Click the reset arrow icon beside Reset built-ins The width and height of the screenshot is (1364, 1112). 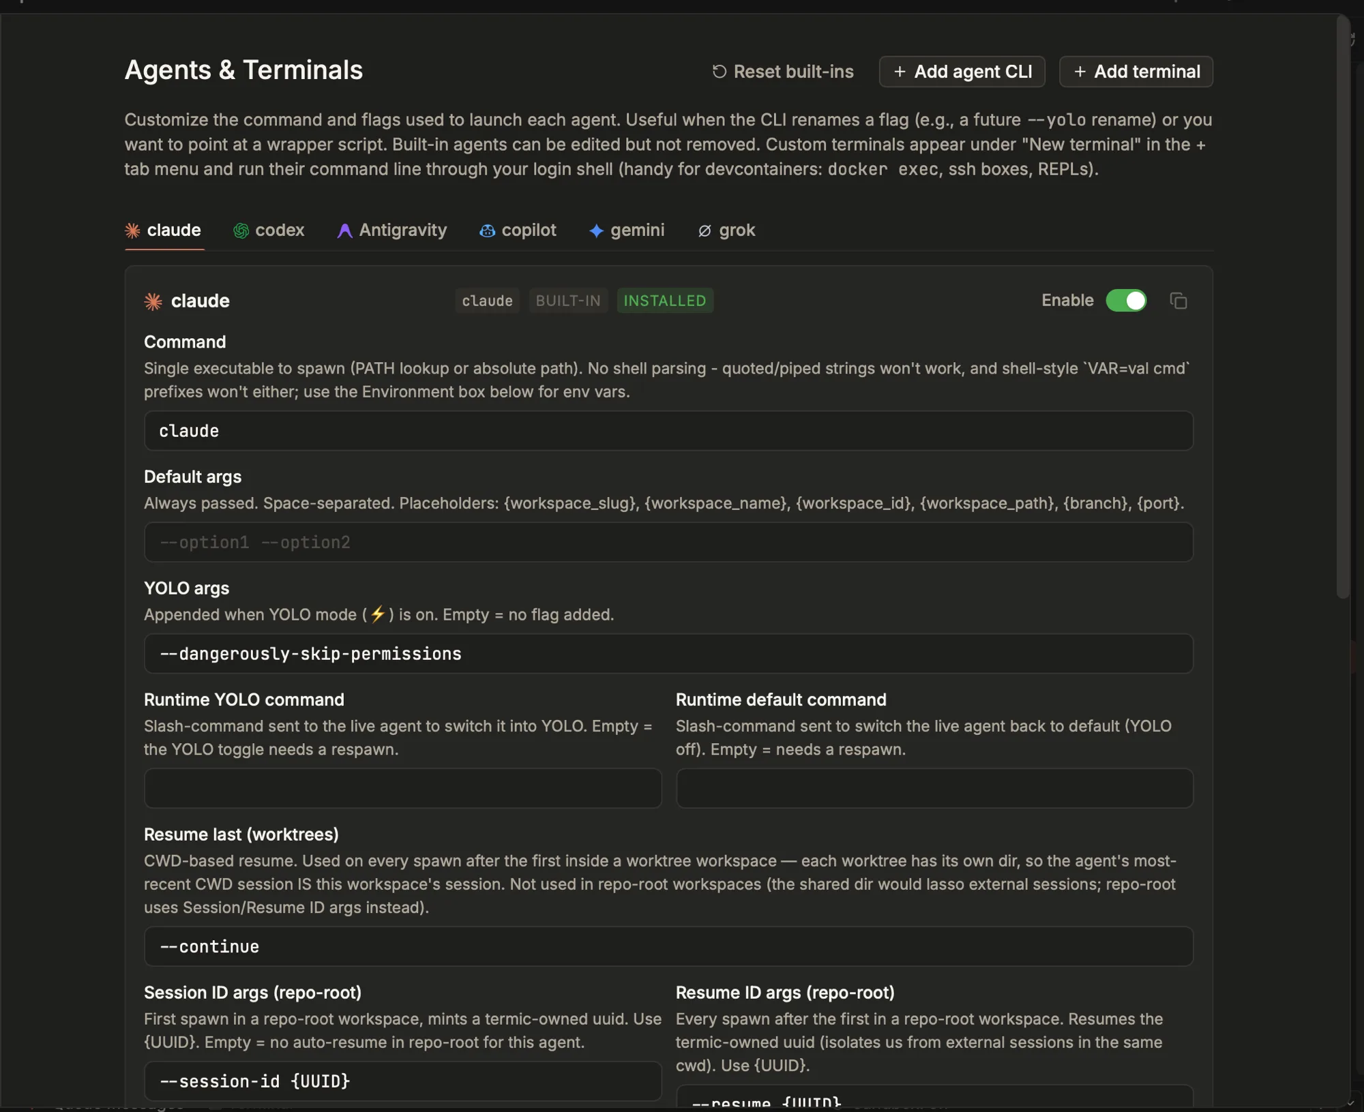[720, 72]
